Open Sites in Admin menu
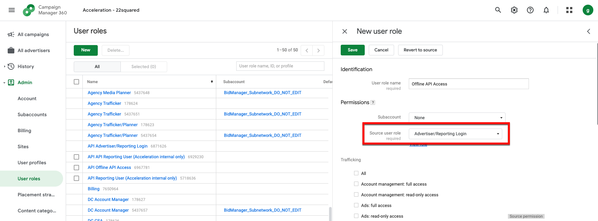The height and width of the screenshot is (221, 598). pyautogui.click(x=23, y=147)
